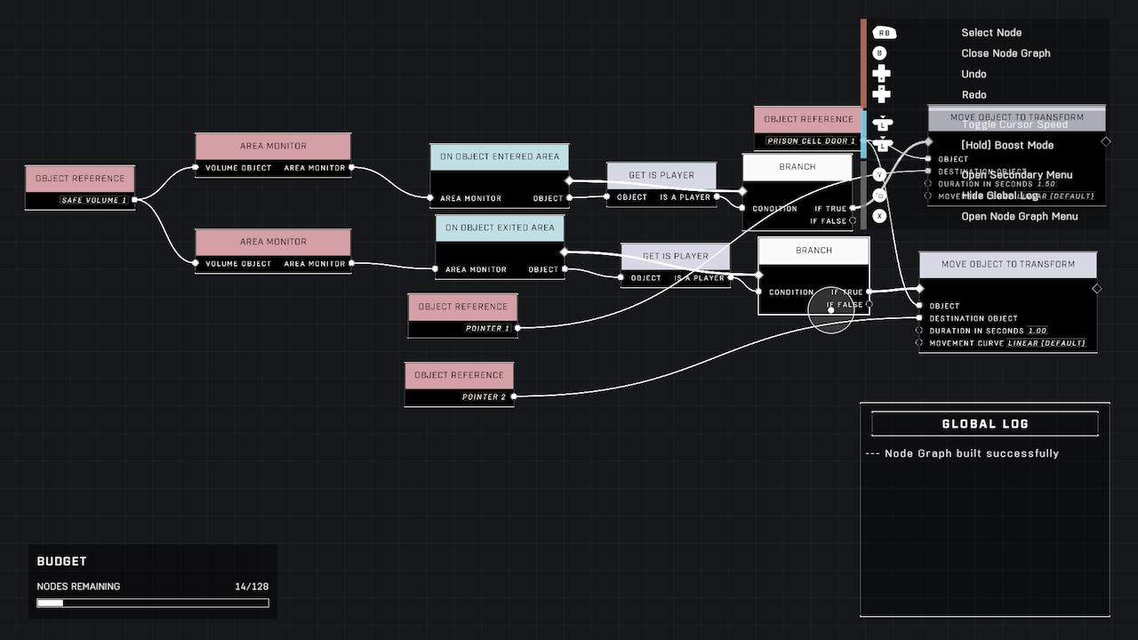Click the Nodes Remaining budget progress bar
Viewport: 1138px width, 640px height.
153,603
